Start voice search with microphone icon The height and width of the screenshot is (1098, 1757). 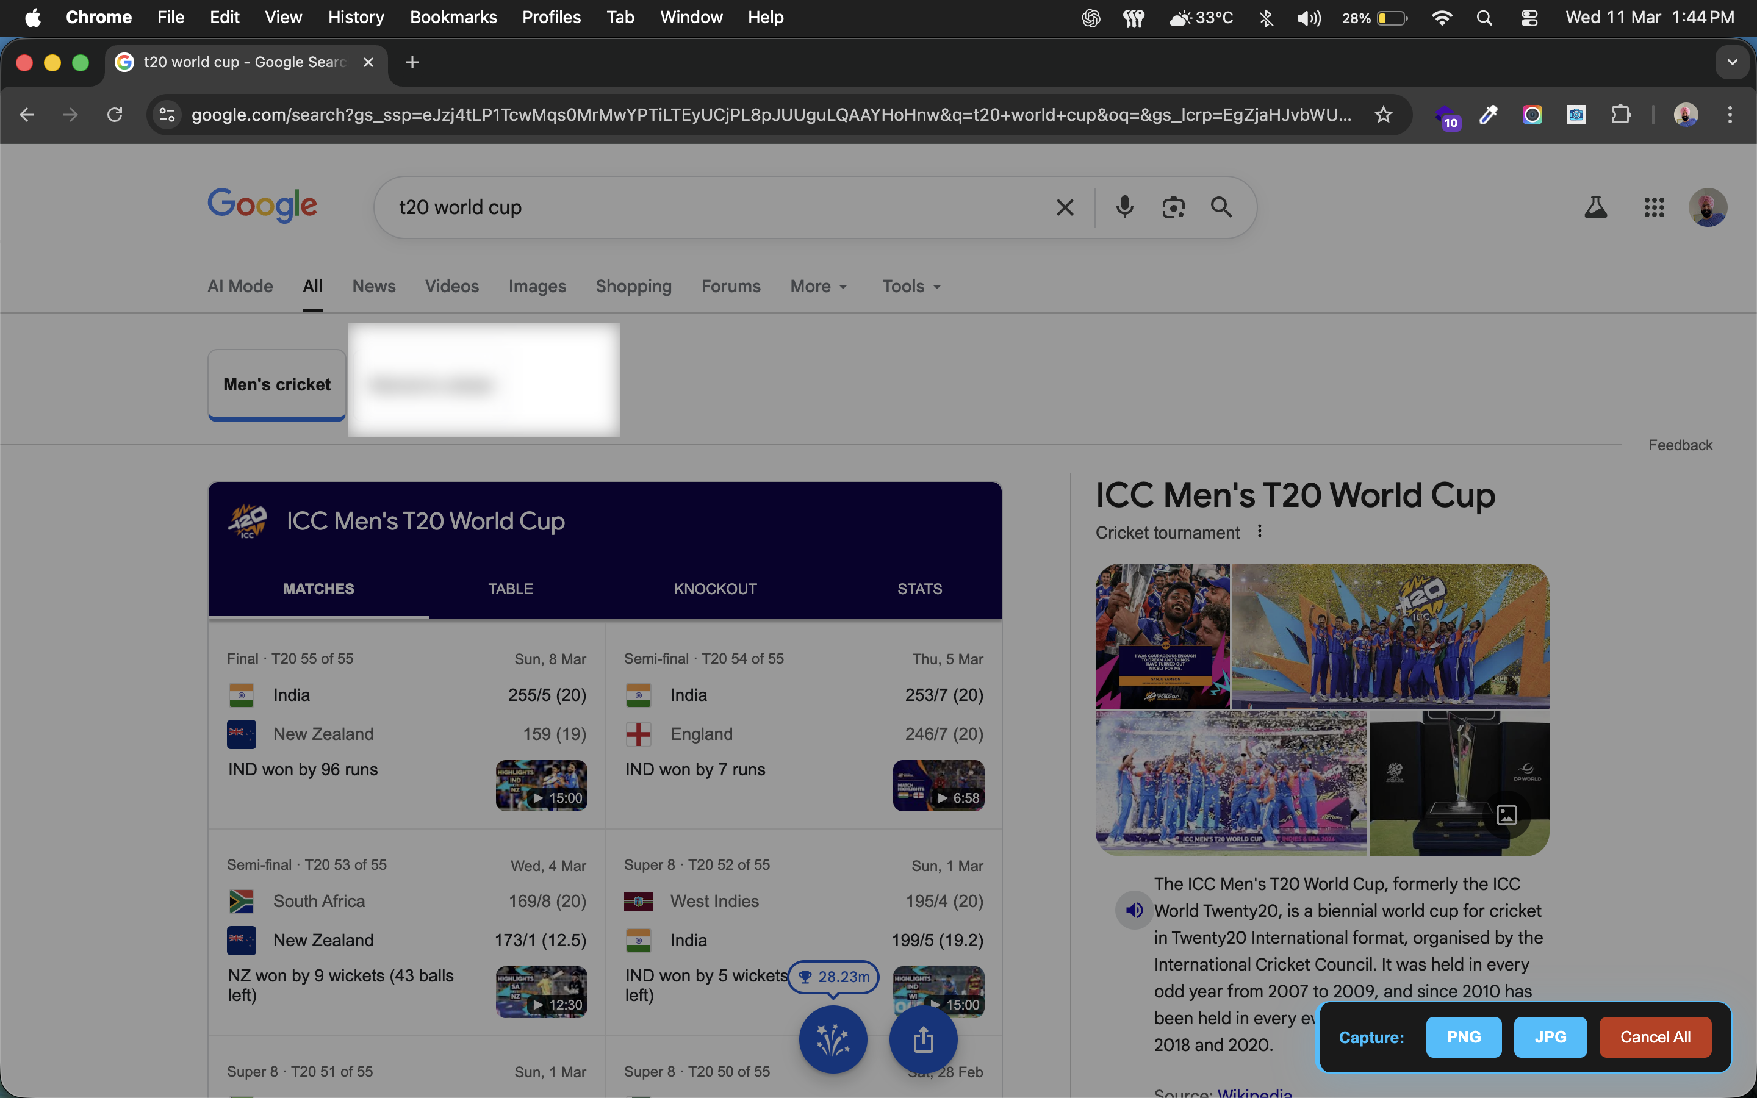1124,207
